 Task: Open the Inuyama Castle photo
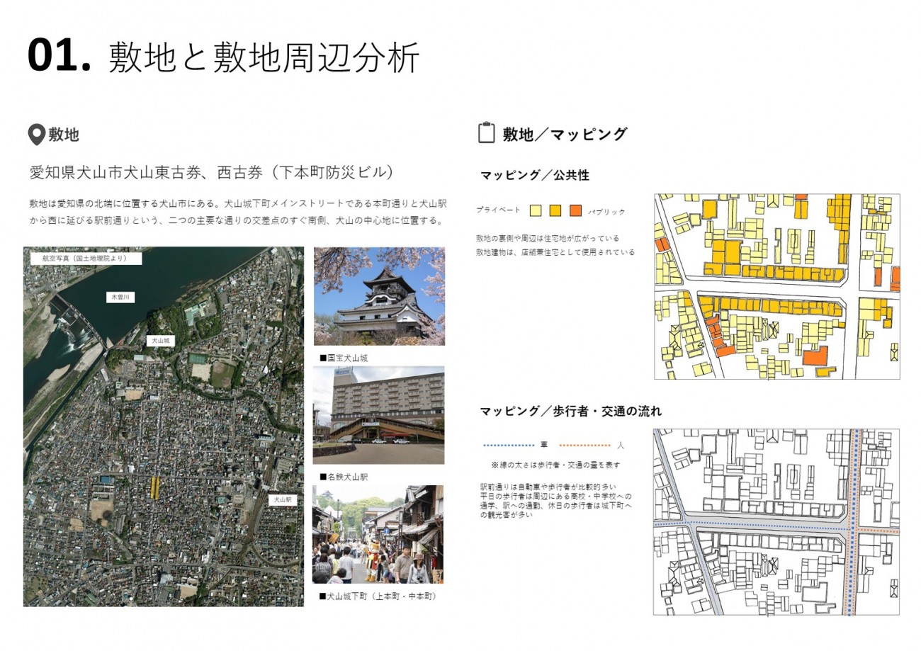379,296
